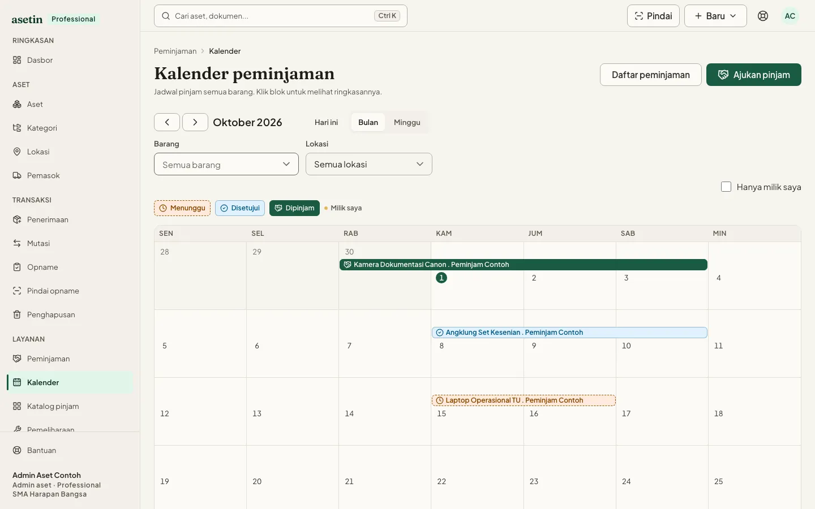Focus the Cari aset search field
The height and width of the screenshot is (509, 815).
tap(281, 16)
